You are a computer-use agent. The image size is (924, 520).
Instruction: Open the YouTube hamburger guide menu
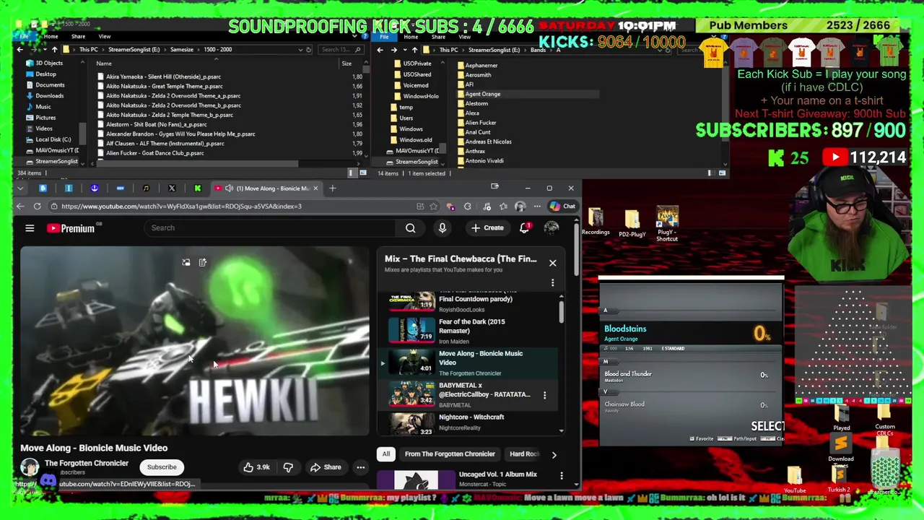coord(30,228)
